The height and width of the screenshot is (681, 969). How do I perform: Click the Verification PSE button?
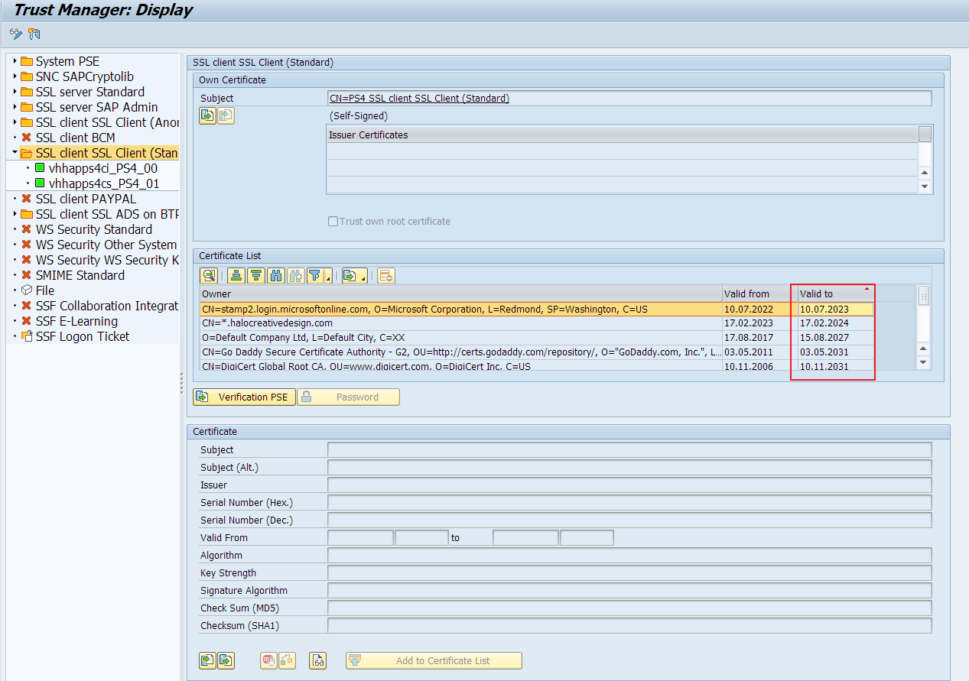(x=244, y=397)
